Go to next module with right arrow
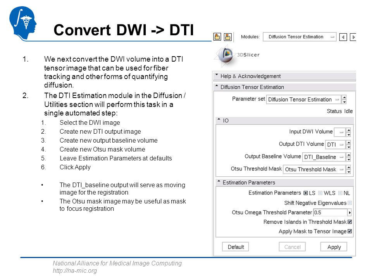 (353, 37)
